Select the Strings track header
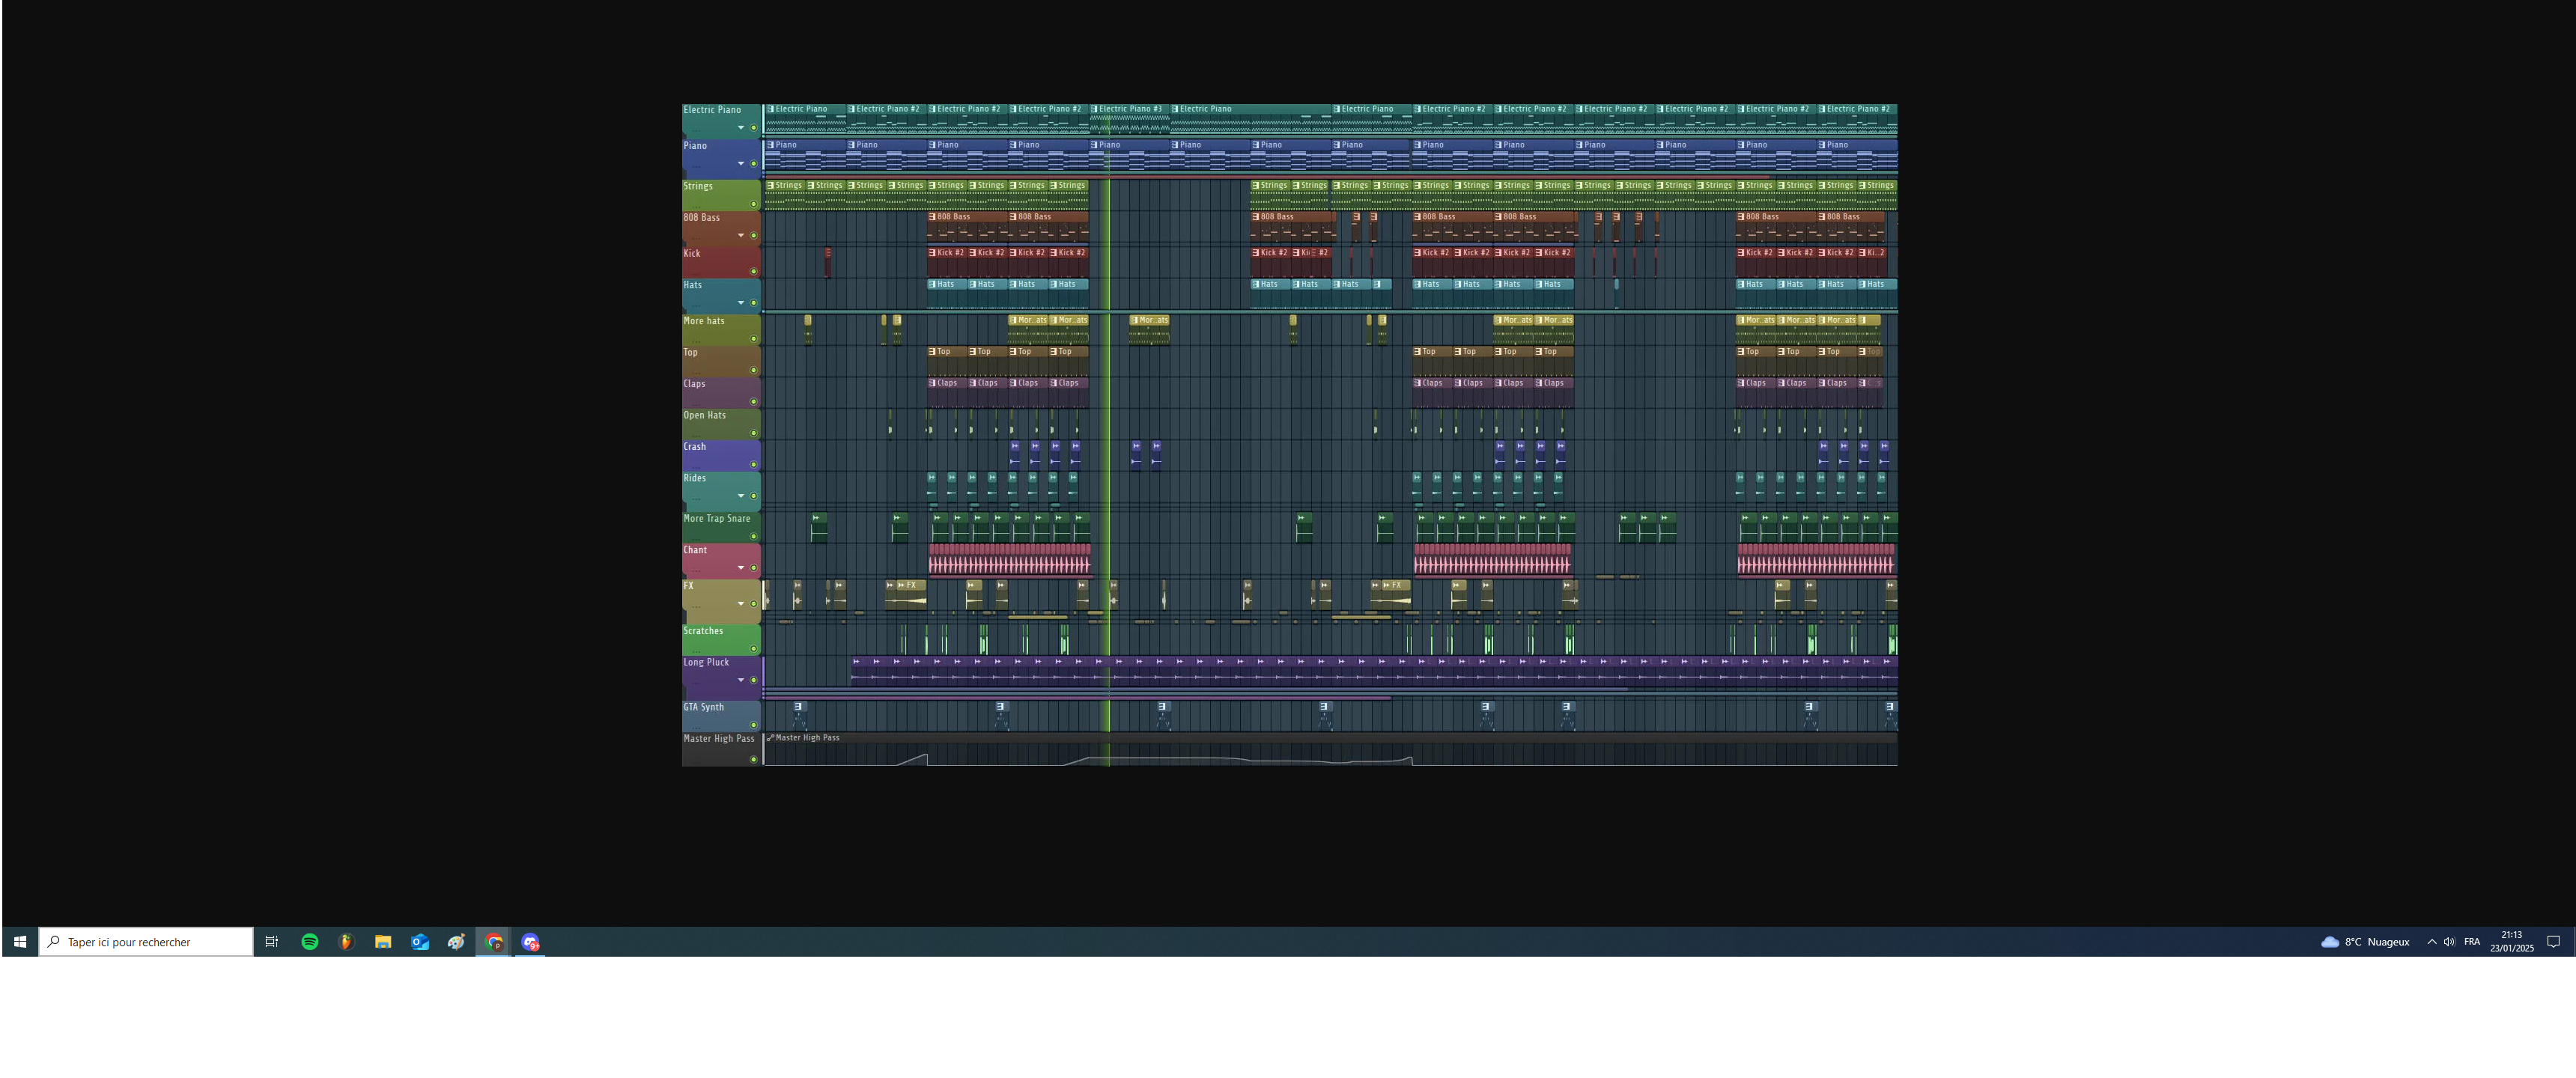This screenshot has height=1078, width=2576. (721, 195)
